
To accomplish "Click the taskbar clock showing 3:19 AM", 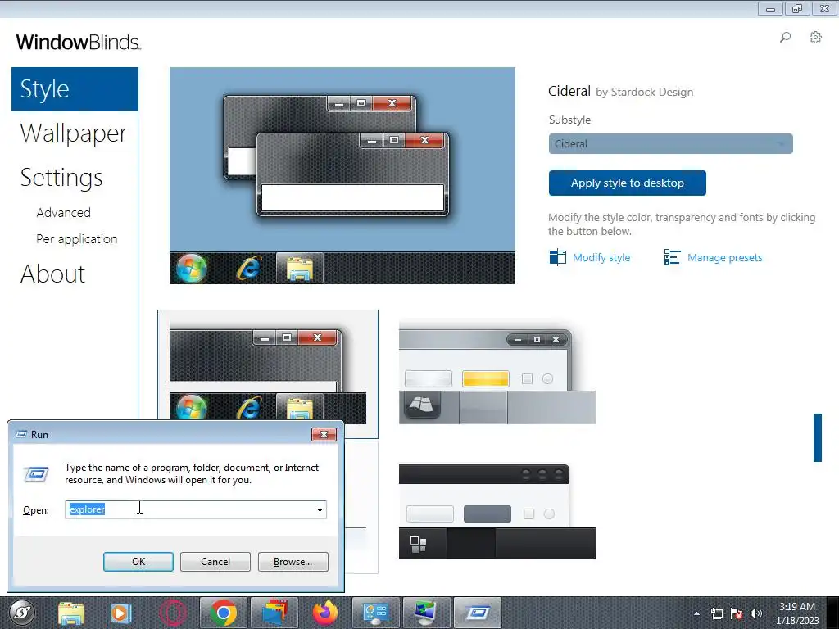I will click(797, 613).
